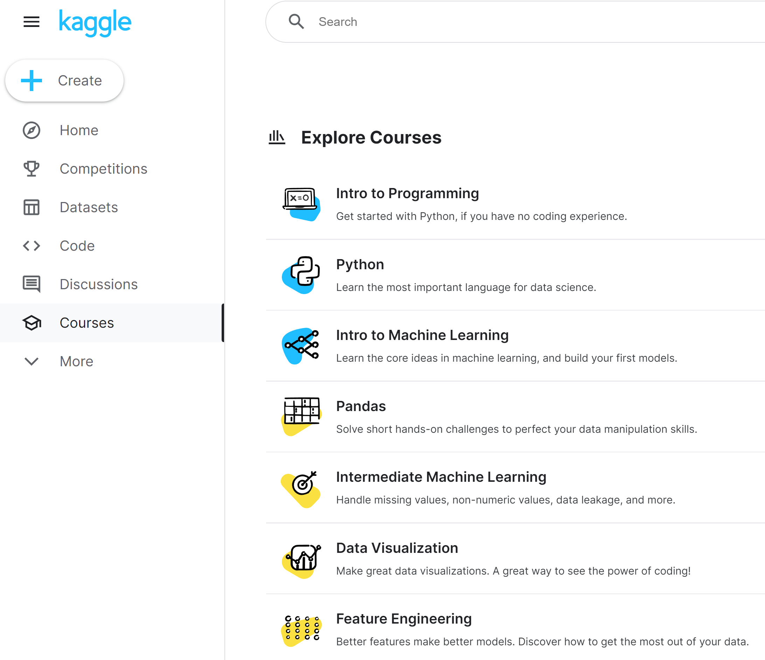The height and width of the screenshot is (660, 765).
Task: Click the hamburger menu toggle button
Action: [32, 21]
